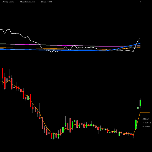Select the first red candle at chart's left edge
This screenshot has width=152, height=152.
2,73
